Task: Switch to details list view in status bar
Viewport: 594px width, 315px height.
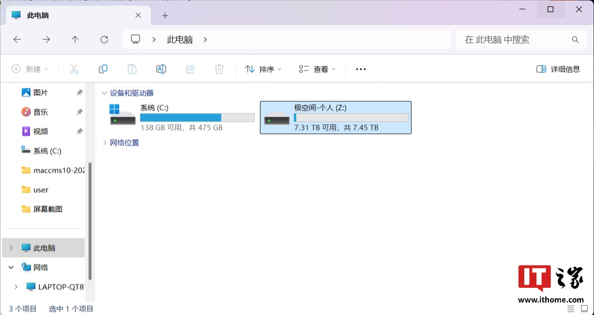Action: [571, 309]
